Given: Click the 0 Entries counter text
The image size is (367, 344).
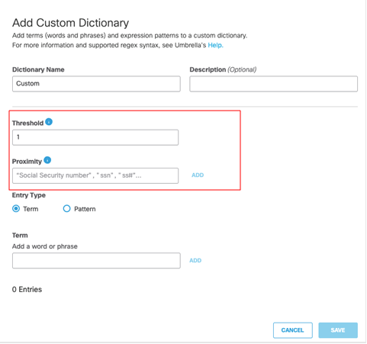Looking at the screenshot, I should coord(27,290).
